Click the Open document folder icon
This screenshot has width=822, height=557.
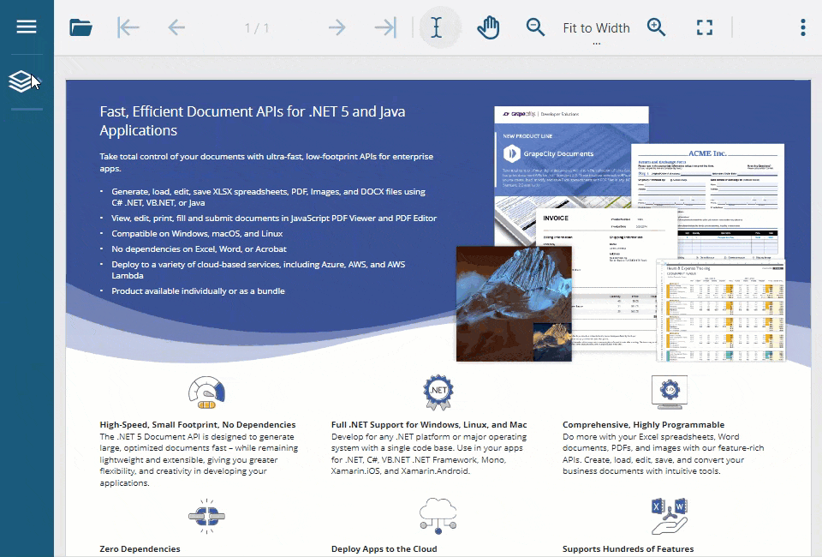[x=80, y=27]
